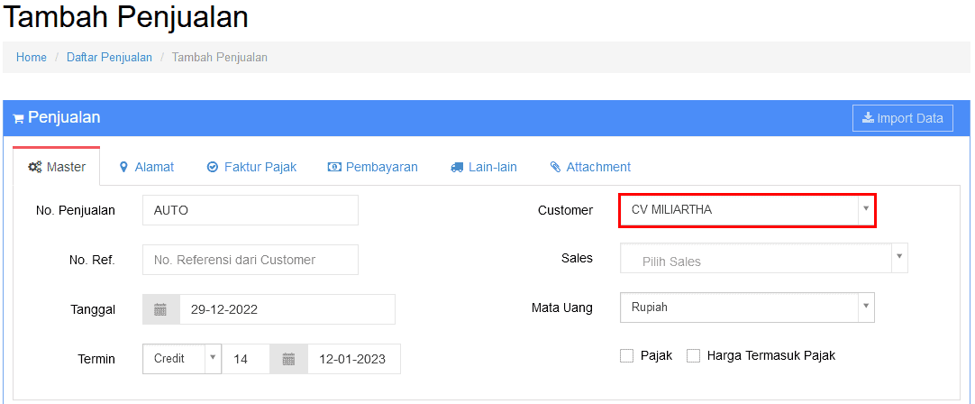The width and height of the screenshot is (975, 404).
Task: Go to Home breadcrumb link
Action: (x=32, y=58)
